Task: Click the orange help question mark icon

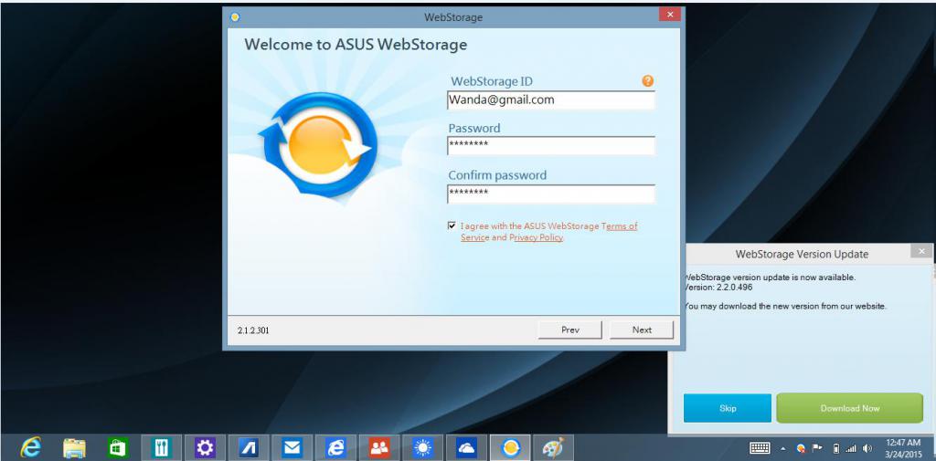Action: coord(648,81)
